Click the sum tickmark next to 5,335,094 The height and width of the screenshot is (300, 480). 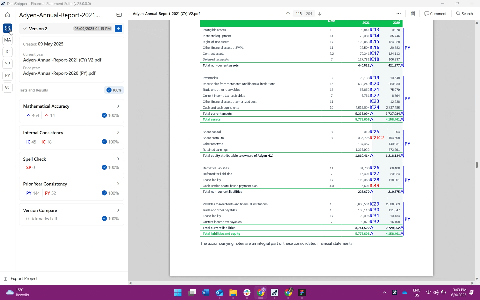point(372,113)
